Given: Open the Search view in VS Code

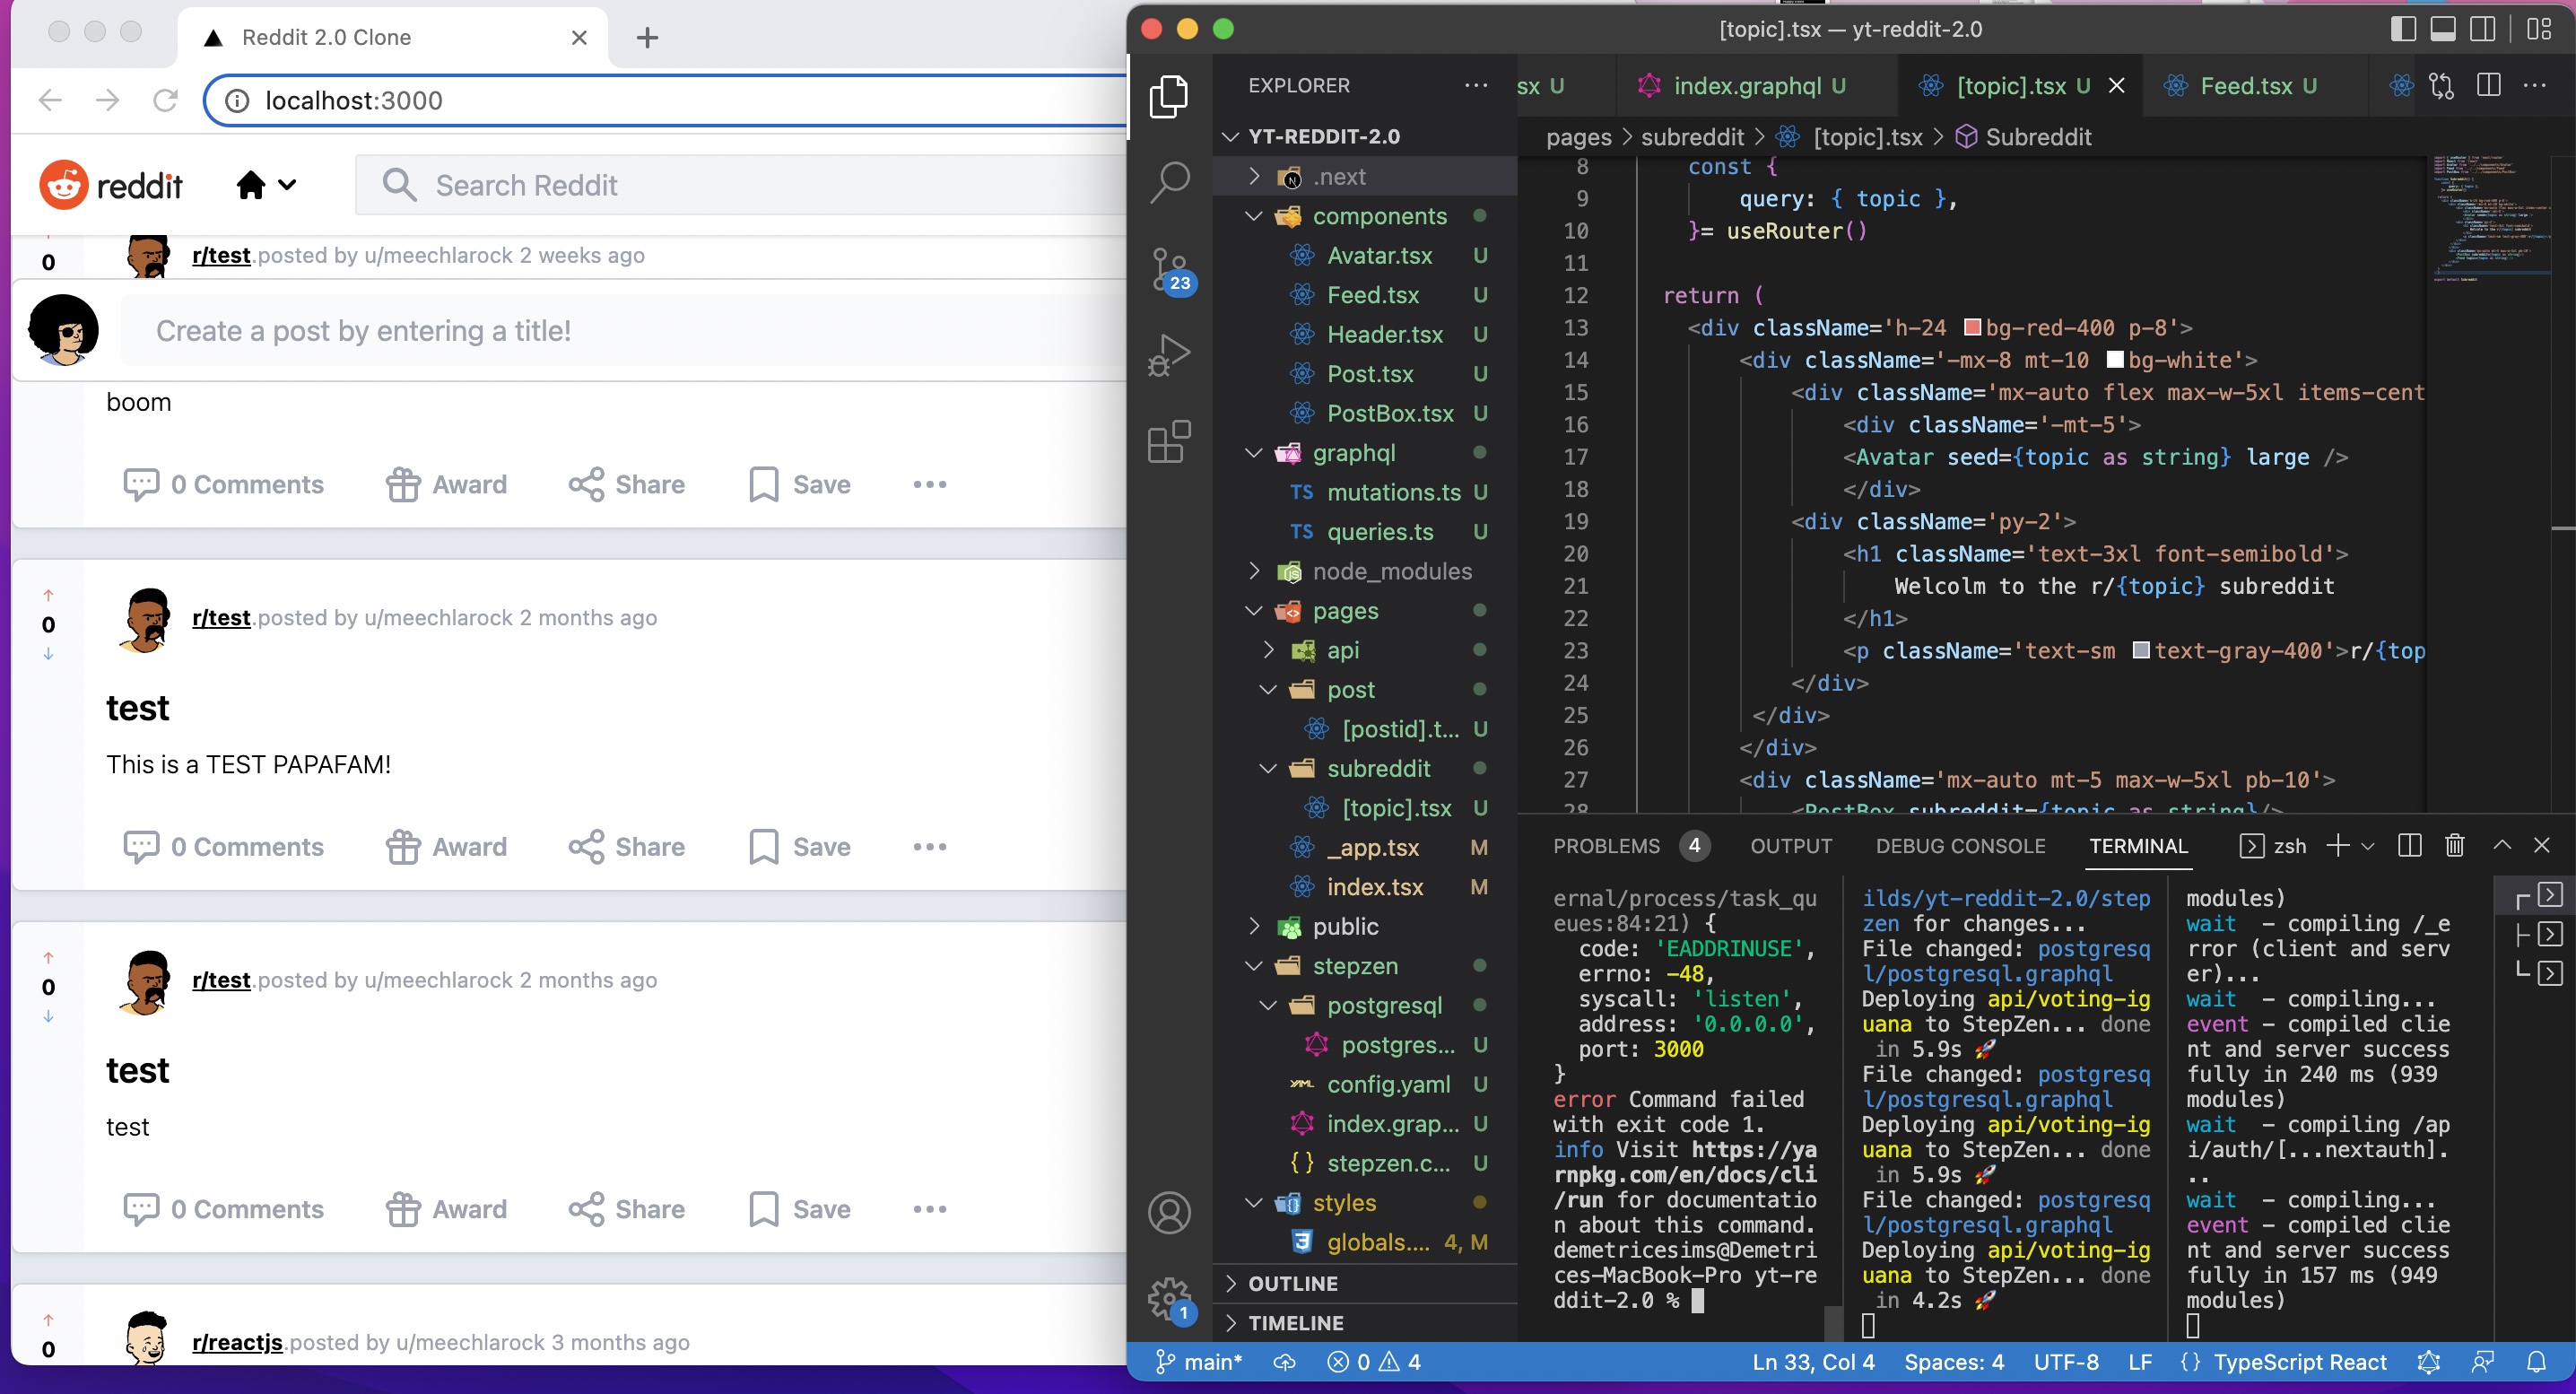Looking at the screenshot, I should [x=1168, y=183].
